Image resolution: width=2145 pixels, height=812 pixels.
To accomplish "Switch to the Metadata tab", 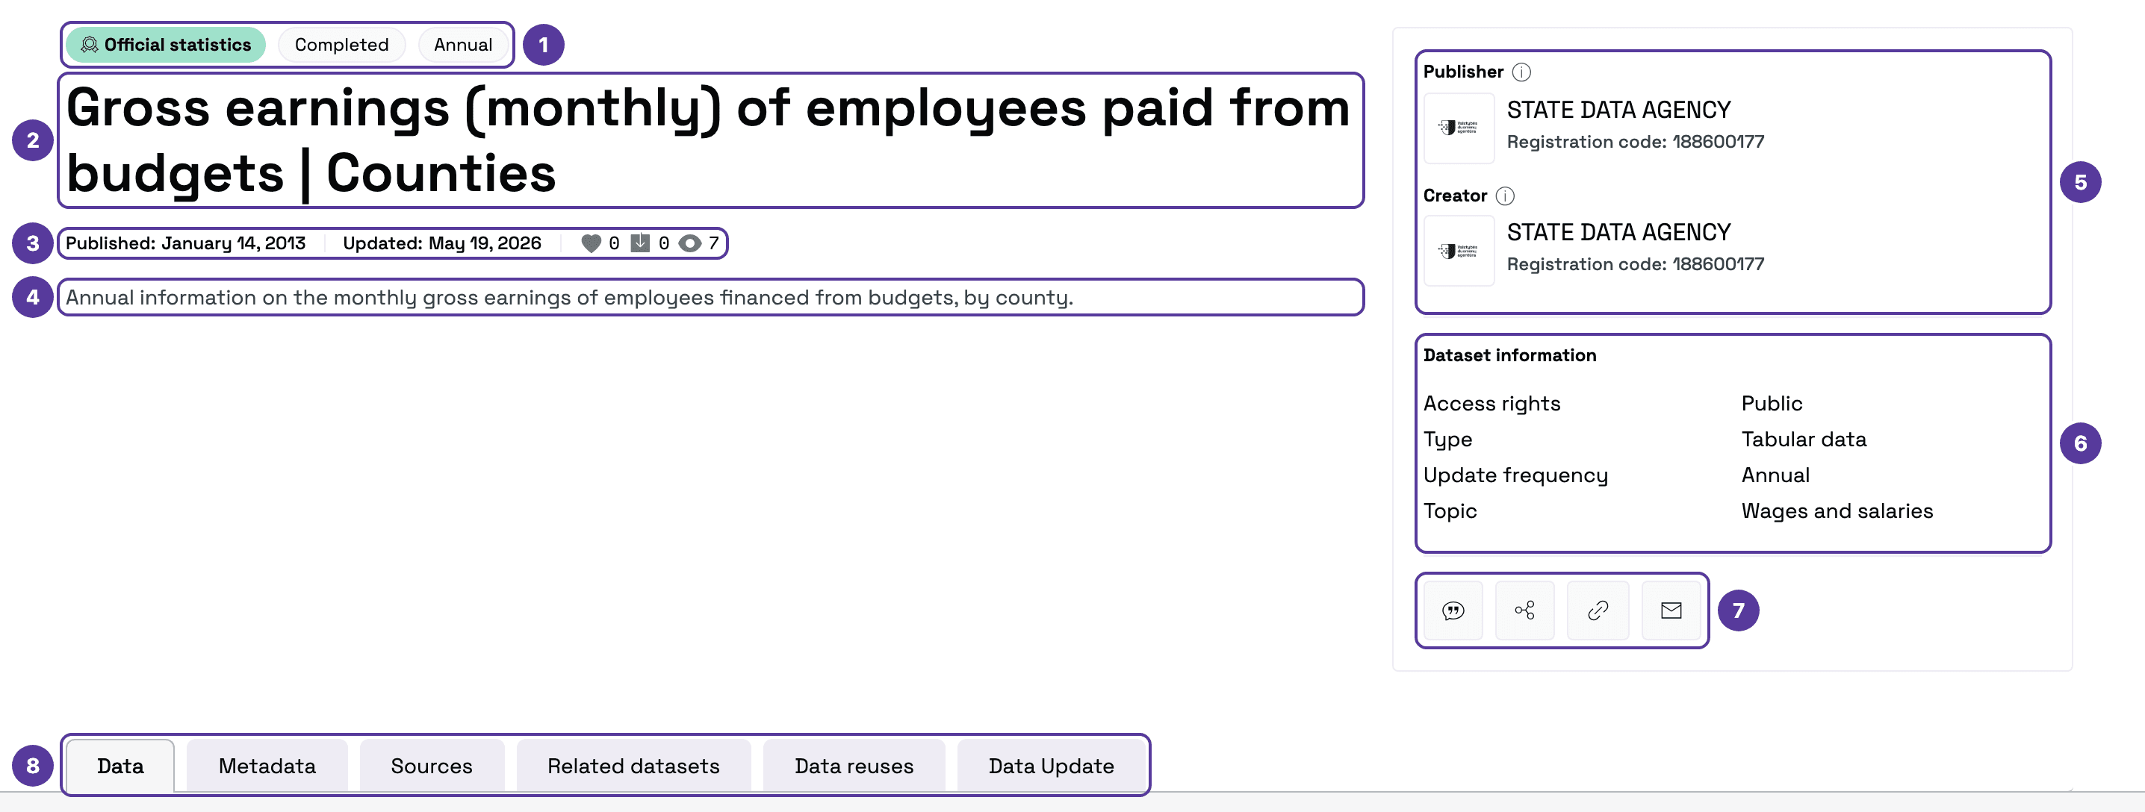I will click(267, 766).
